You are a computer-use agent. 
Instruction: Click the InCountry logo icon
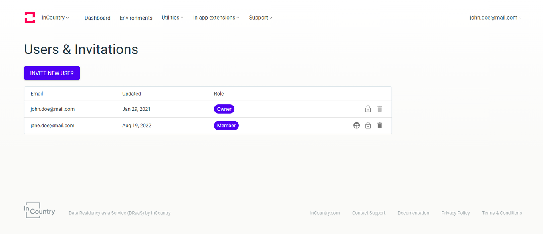coord(30,17)
